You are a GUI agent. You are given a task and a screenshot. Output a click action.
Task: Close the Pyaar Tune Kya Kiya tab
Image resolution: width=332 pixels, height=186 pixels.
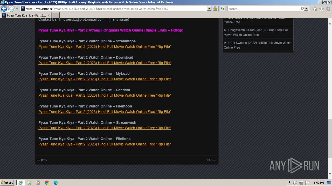point(49,16)
